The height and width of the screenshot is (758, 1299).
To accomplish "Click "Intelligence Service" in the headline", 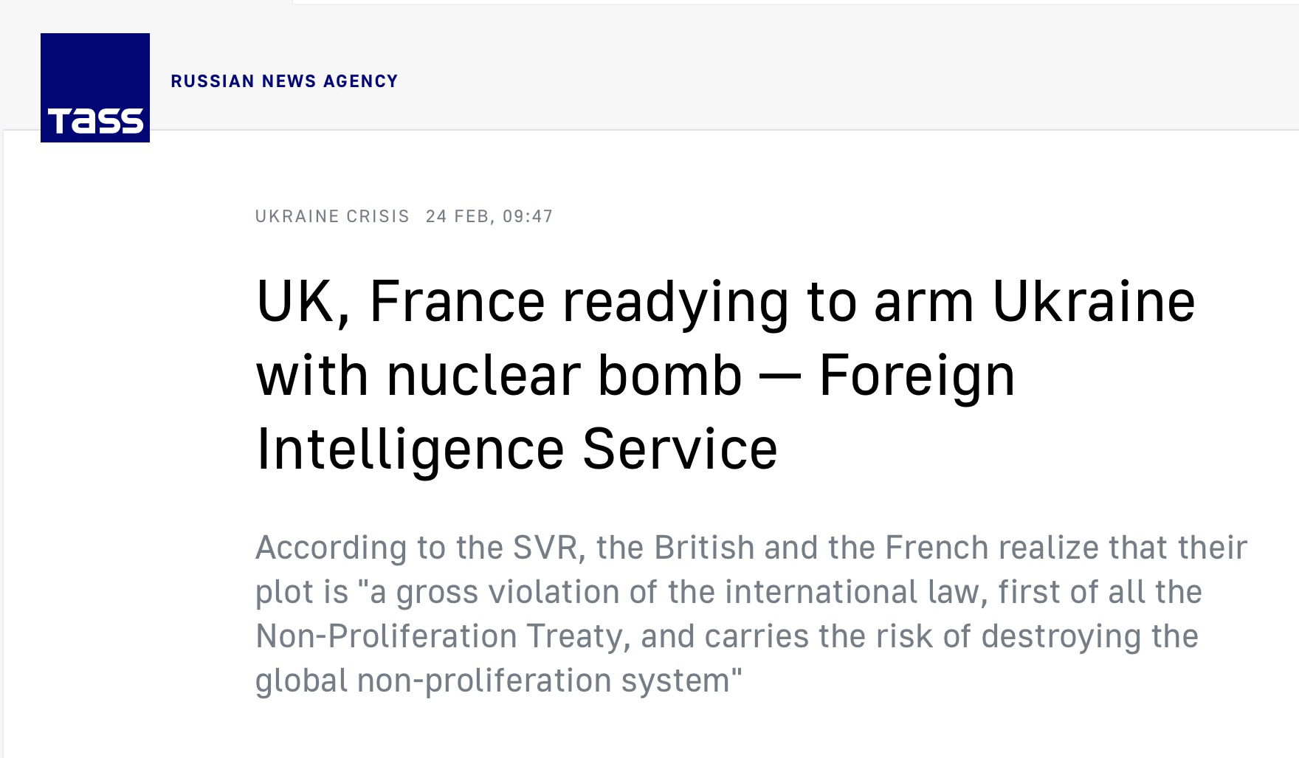I will [x=517, y=449].
